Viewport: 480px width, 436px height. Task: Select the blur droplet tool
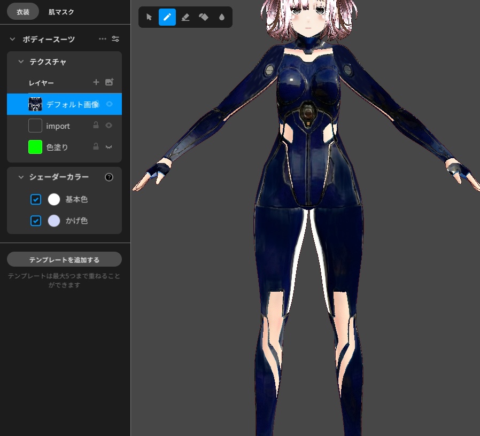coord(222,17)
